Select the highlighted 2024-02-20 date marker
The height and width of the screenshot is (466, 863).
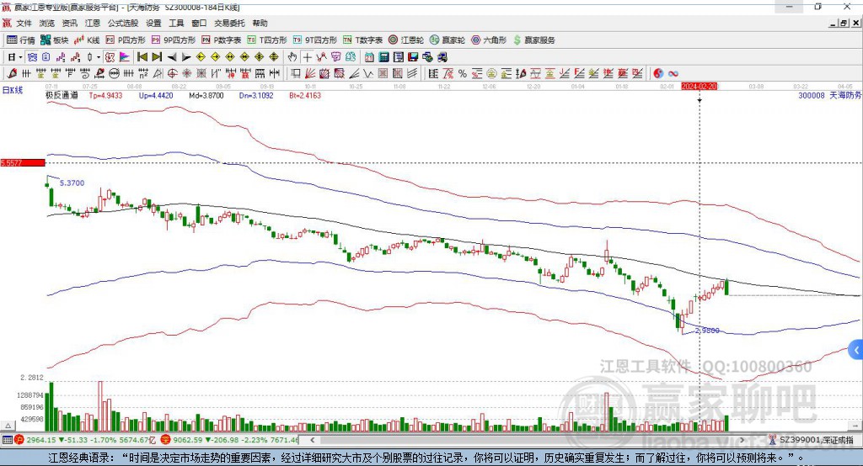699,87
